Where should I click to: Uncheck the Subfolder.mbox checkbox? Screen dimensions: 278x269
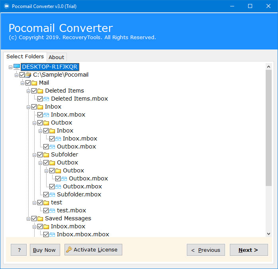tap(46, 194)
